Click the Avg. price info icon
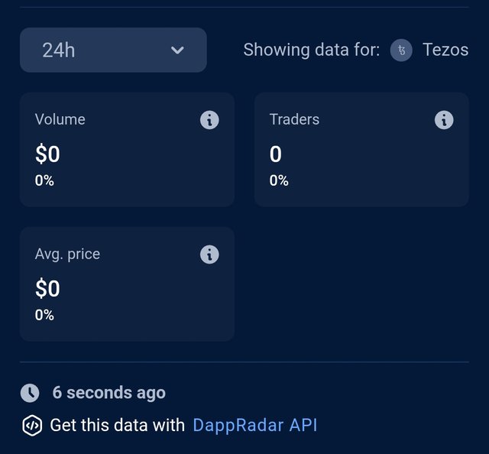489x454 pixels. (x=209, y=255)
